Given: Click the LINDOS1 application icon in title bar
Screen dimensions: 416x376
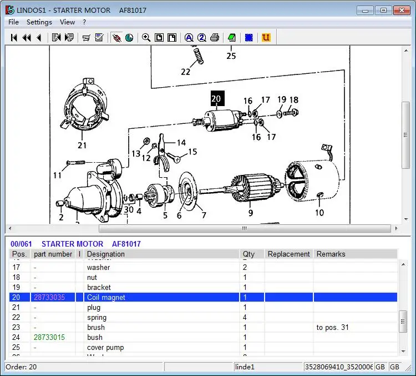Looking at the screenshot, I should 10,10.
